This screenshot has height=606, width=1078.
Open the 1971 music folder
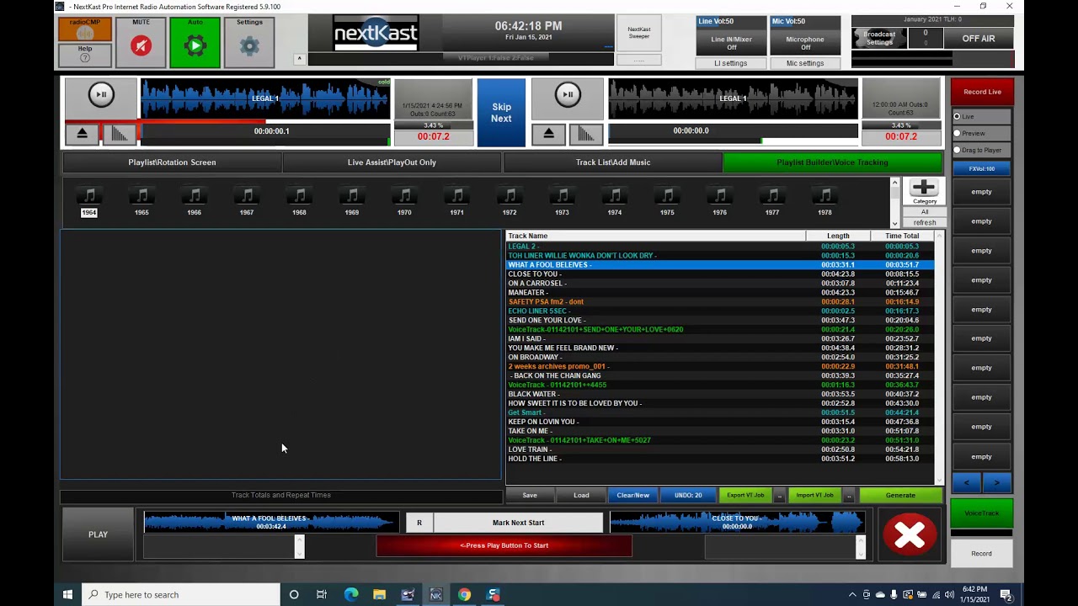tap(456, 202)
